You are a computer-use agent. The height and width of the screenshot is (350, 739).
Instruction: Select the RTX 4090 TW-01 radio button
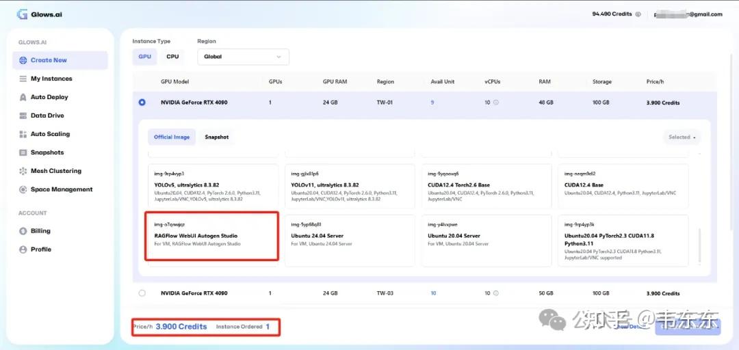(142, 103)
